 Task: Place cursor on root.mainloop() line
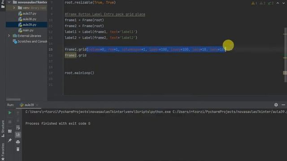pos(79,73)
